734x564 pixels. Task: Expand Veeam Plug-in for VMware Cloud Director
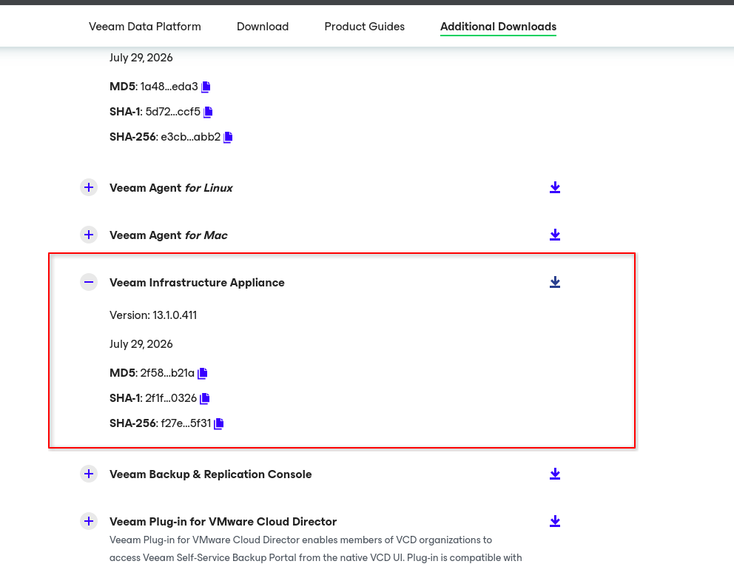click(x=89, y=521)
